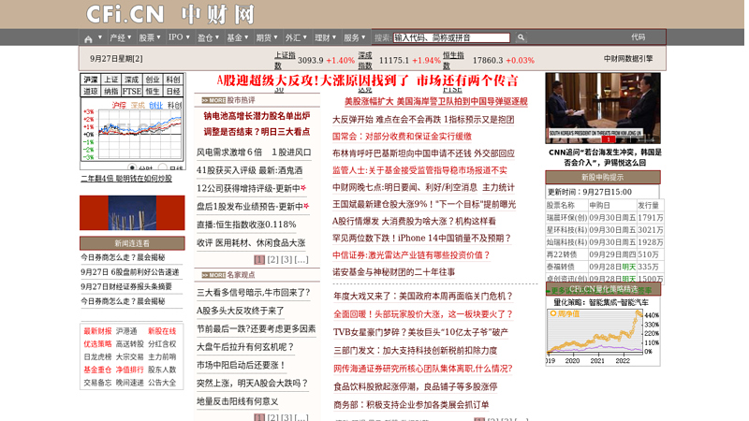Click stock row 星环科技(科)
The height and width of the screenshot is (421, 749).
pyautogui.click(x=605, y=230)
